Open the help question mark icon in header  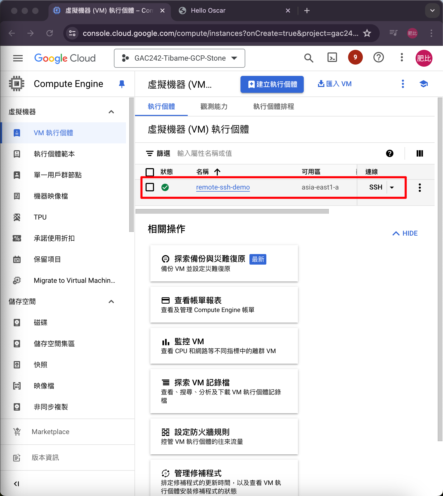(378, 57)
